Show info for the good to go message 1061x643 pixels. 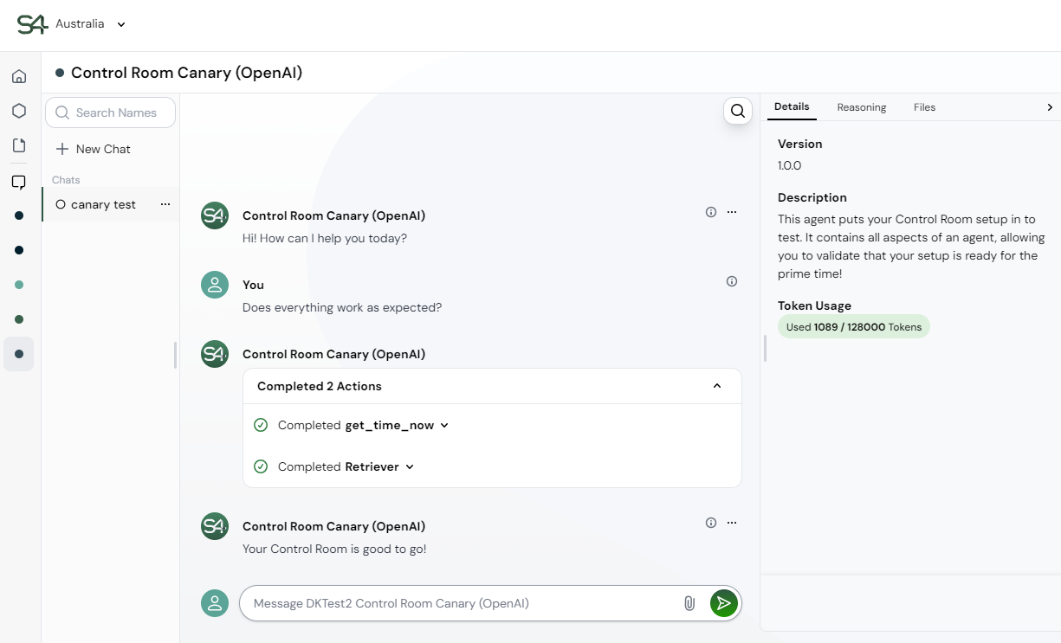(x=711, y=523)
